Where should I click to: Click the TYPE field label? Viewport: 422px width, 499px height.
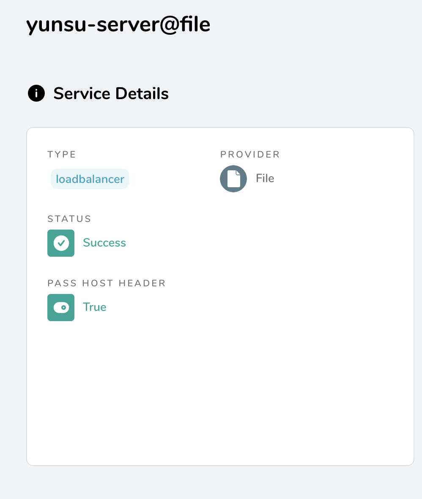pyautogui.click(x=62, y=155)
